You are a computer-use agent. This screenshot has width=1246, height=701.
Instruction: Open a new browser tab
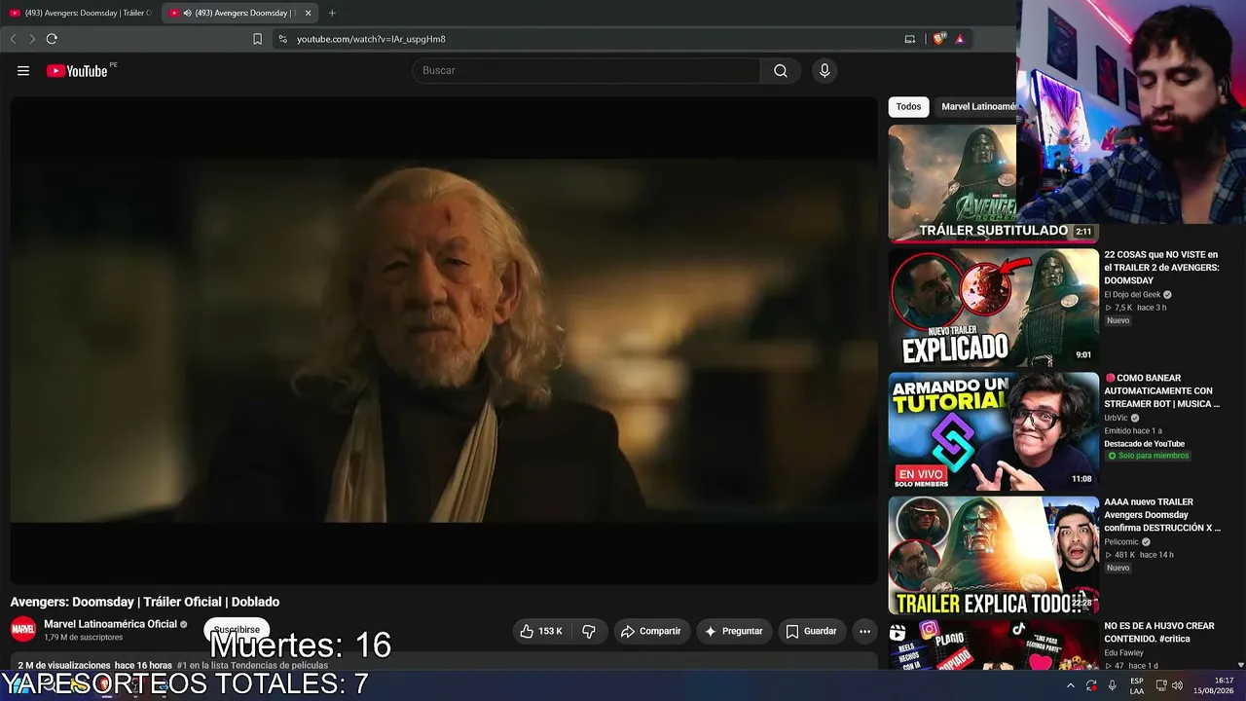pos(332,13)
